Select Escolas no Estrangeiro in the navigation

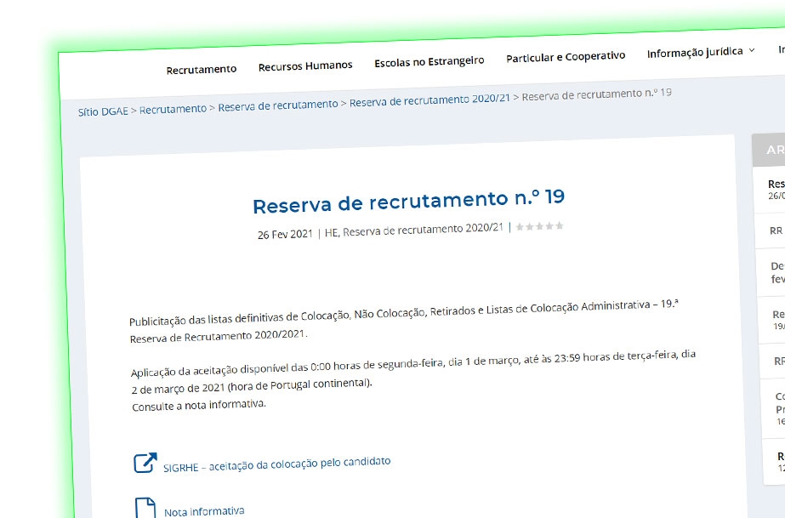pyautogui.click(x=428, y=60)
